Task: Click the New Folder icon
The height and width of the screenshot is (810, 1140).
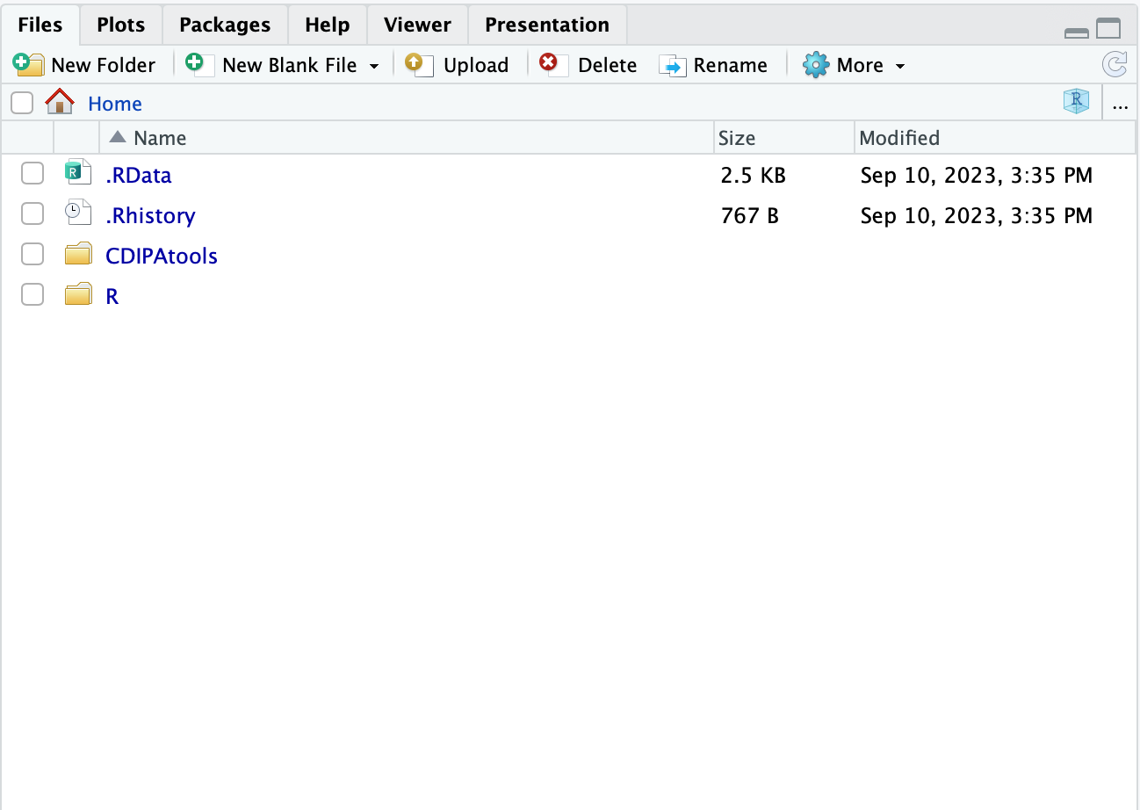Action: point(28,65)
